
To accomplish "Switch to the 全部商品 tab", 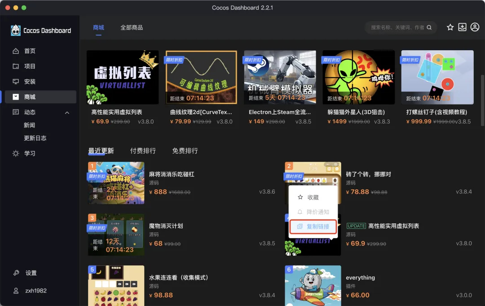I will coord(132,27).
